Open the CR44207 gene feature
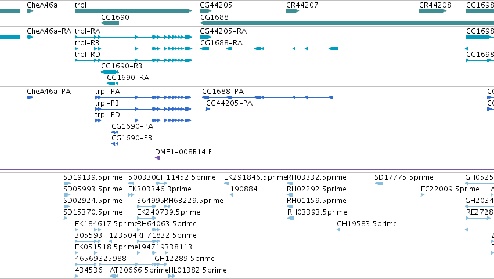This screenshot has width=494, height=279. tap(293, 11)
